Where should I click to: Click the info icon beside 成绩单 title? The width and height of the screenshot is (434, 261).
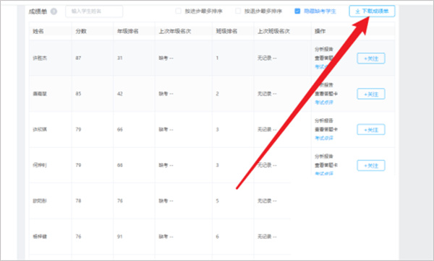tap(54, 12)
